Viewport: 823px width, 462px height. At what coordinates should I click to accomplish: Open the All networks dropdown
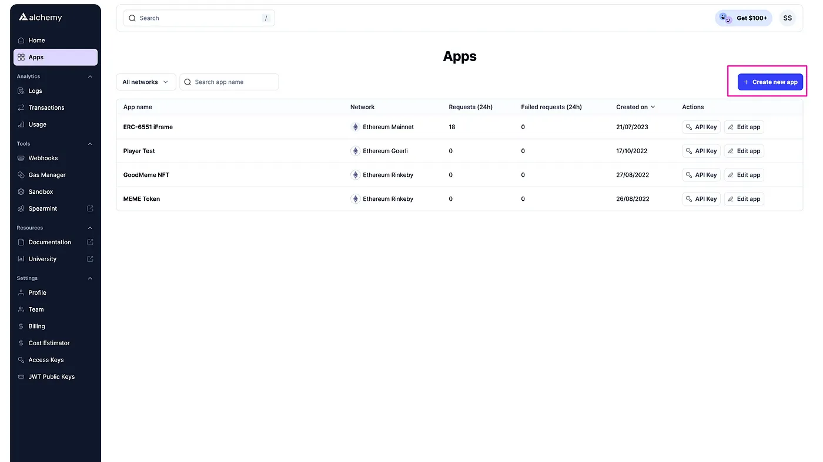click(x=146, y=82)
